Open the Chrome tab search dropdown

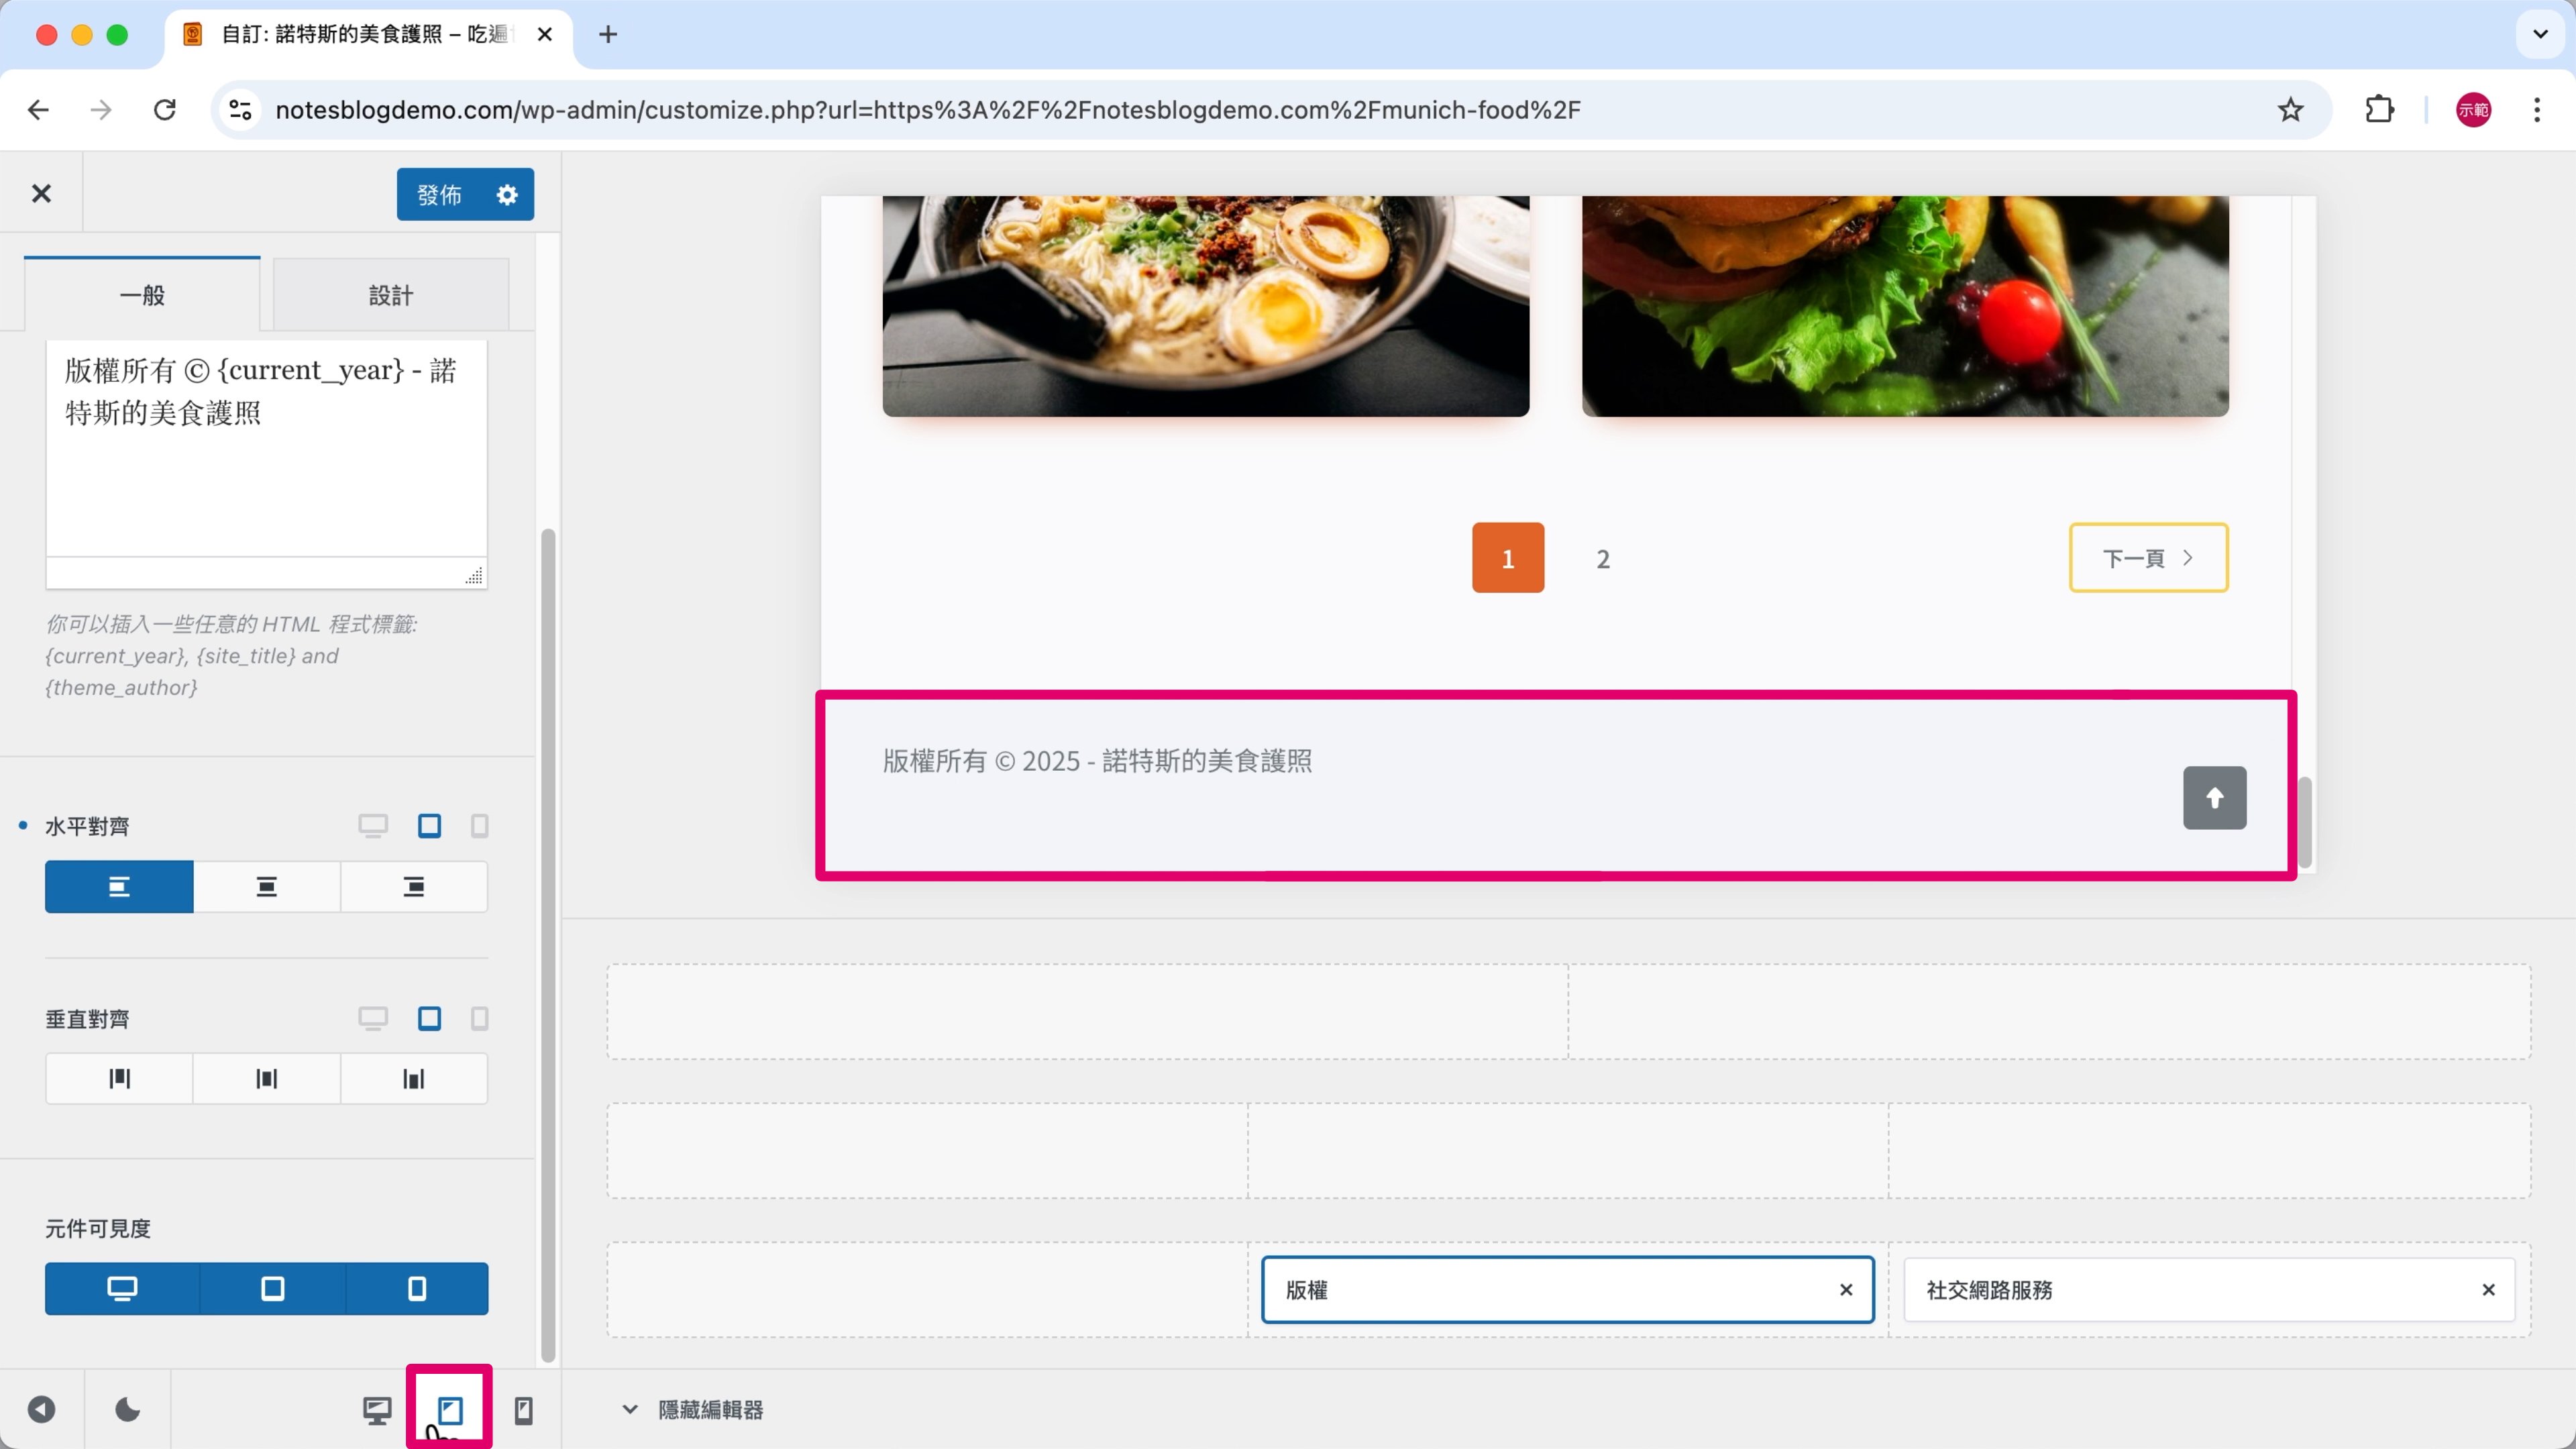click(x=2540, y=34)
